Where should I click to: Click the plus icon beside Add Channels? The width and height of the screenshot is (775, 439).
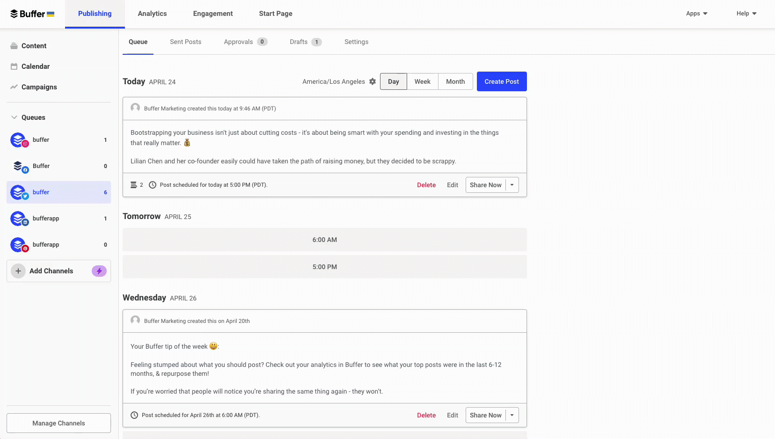18,271
